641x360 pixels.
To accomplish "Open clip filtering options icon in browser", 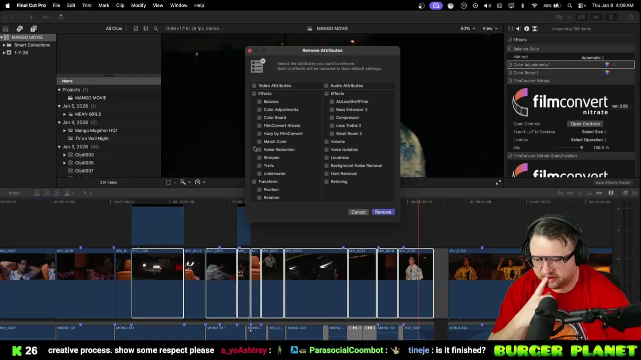I will tap(146, 28).
